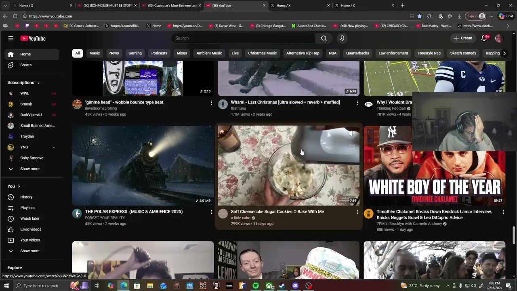Go back with the browser back arrow
Image resolution: width=517 pixels, height=291 pixels.
(x=5, y=16)
